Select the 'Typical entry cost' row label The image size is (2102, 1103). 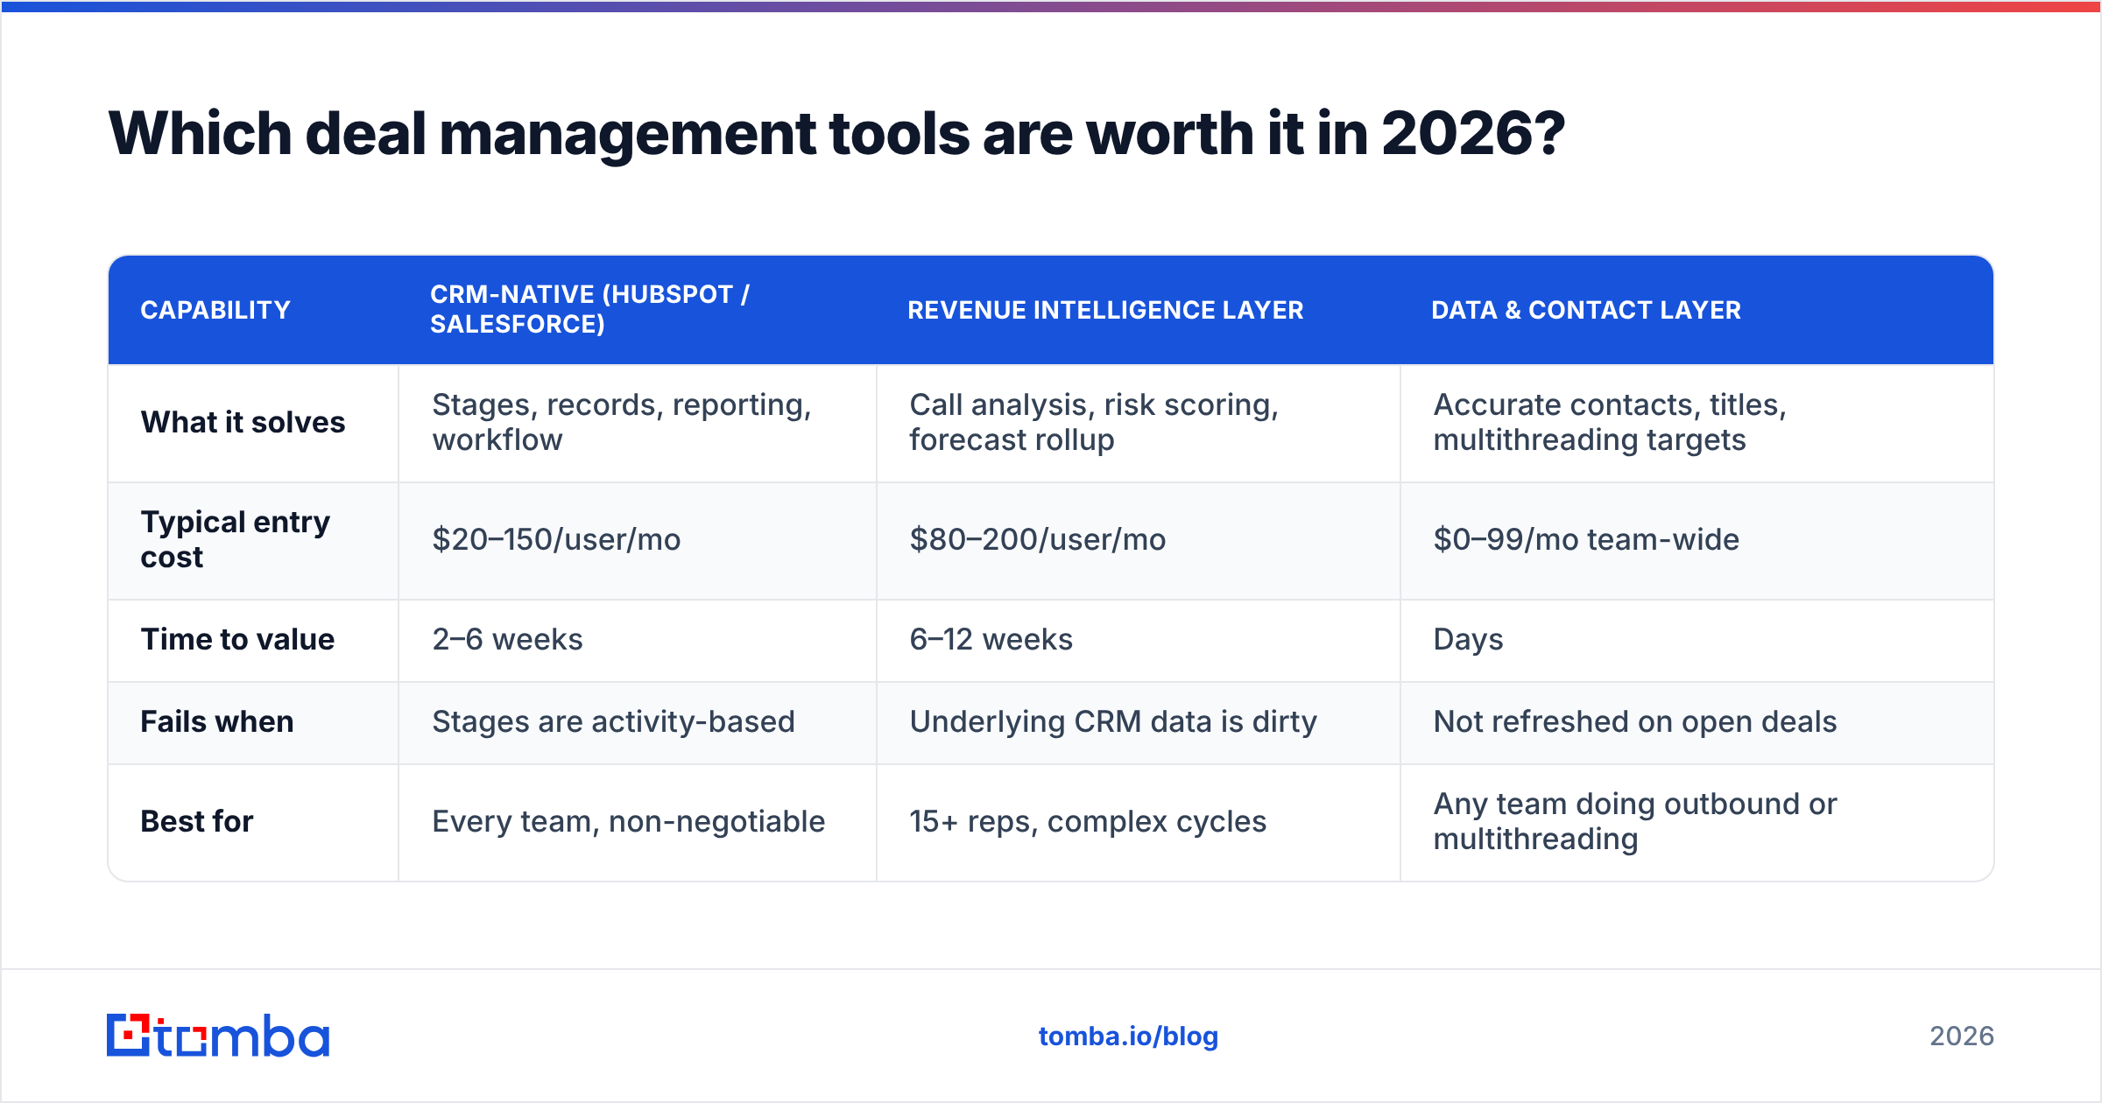[235, 539]
